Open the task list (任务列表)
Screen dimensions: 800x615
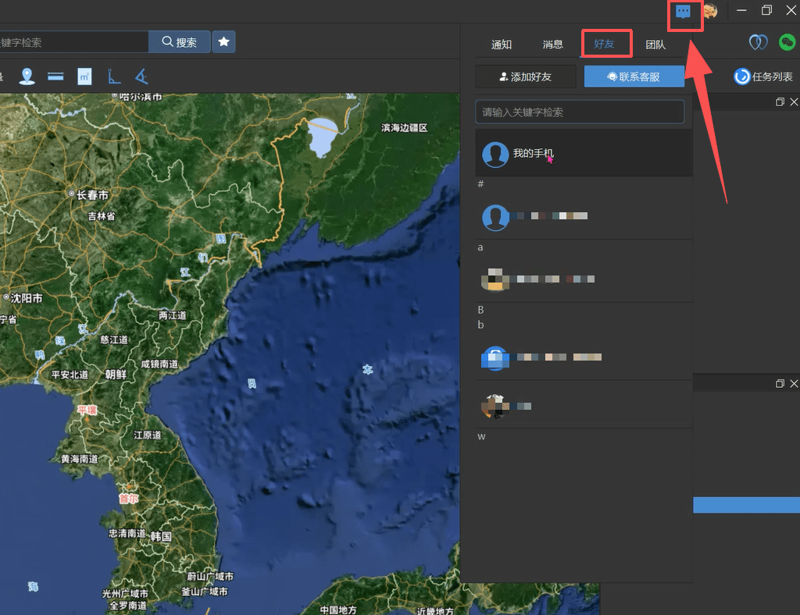coord(763,77)
